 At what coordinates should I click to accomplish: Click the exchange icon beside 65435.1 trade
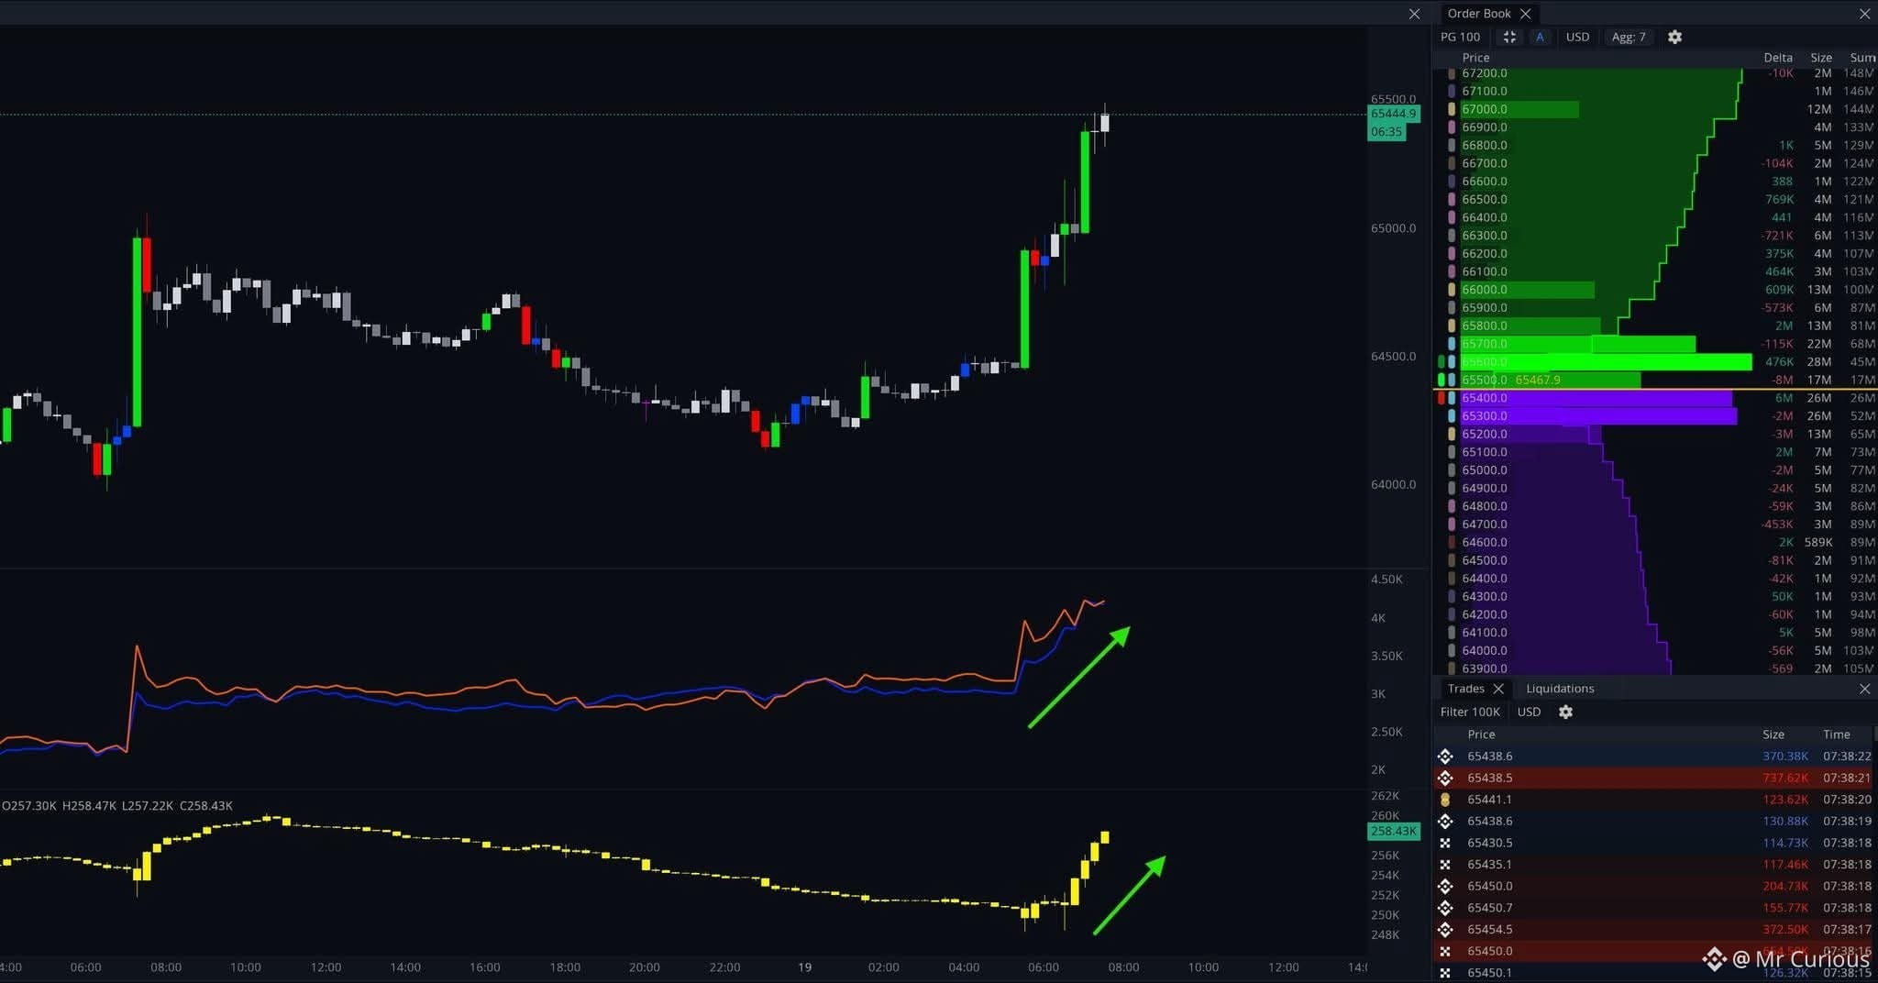coord(1445,865)
